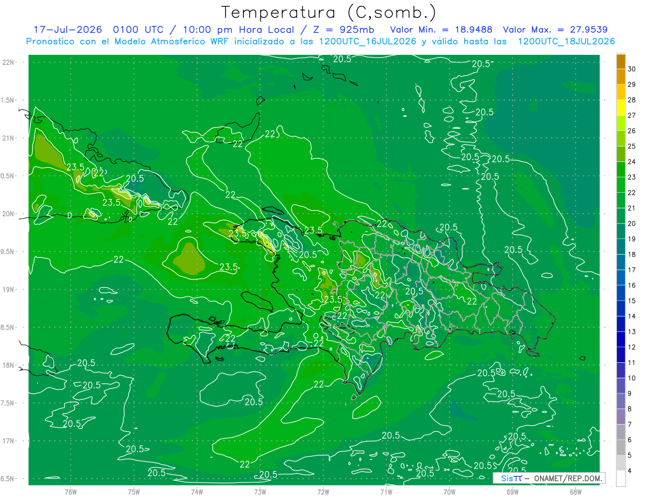Click the swatch between 25 and 26
The width and height of the screenshot is (646, 499).
(x=621, y=139)
